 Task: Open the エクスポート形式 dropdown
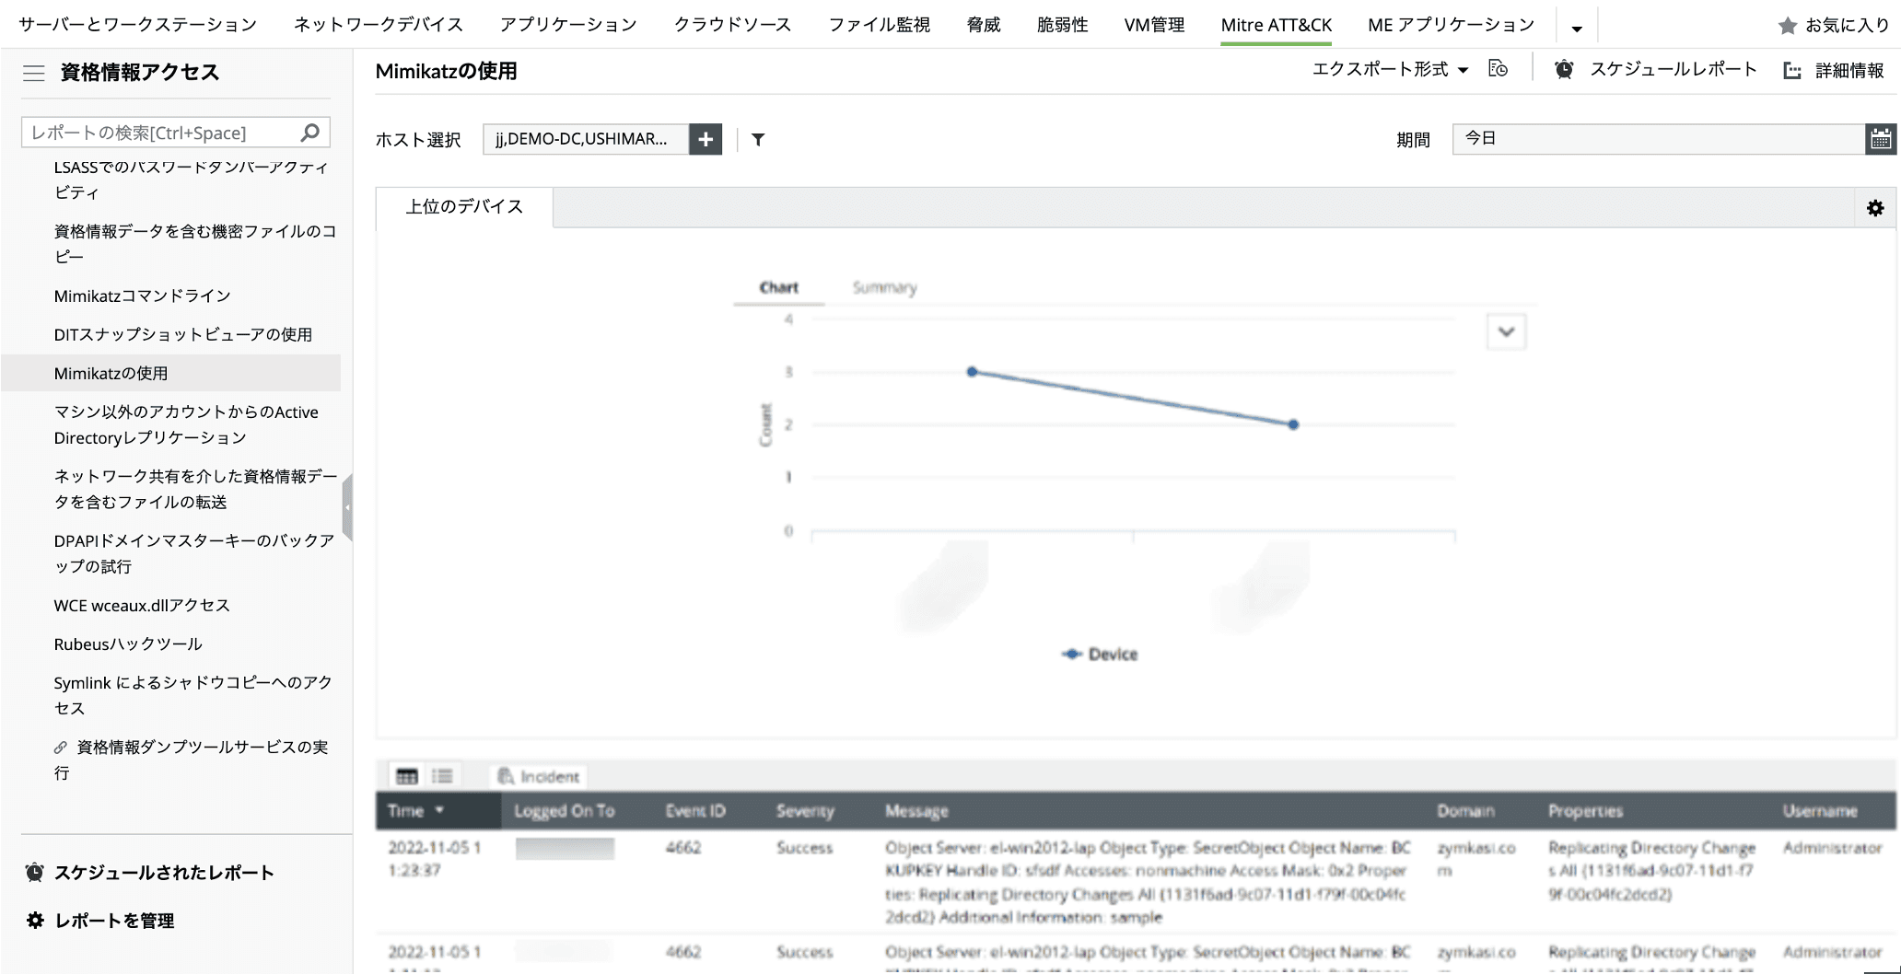point(1389,69)
